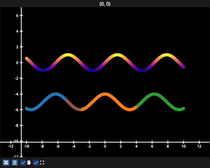This screenshot has width=210, height=168.
Task: Click the y-axis tick label 2
Action: point(17,47)
